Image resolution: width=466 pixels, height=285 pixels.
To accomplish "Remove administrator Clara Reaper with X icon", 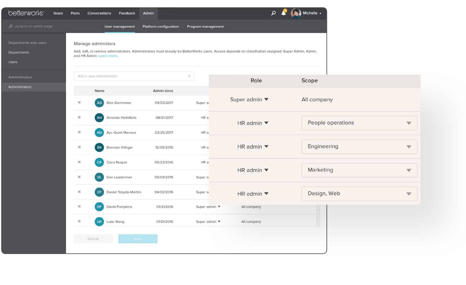I will point(79,162).
